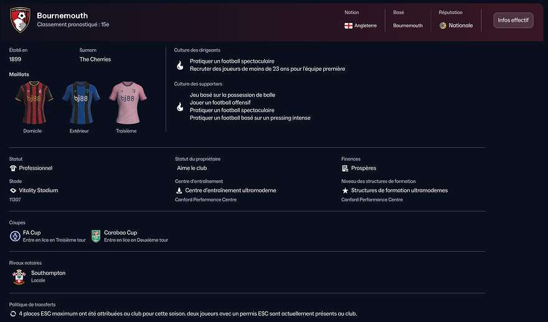This screenshot has height=322, width=548.
Task: Click the Carabao Cup logo
Action: (96, 236)
